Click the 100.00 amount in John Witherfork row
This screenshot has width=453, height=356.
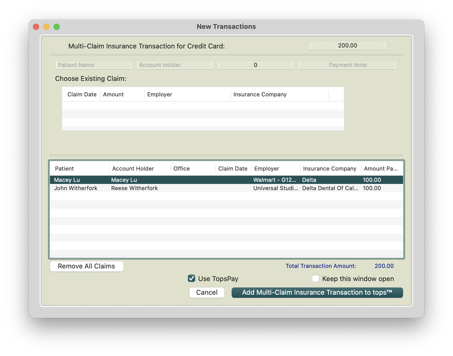click(372, 188)
